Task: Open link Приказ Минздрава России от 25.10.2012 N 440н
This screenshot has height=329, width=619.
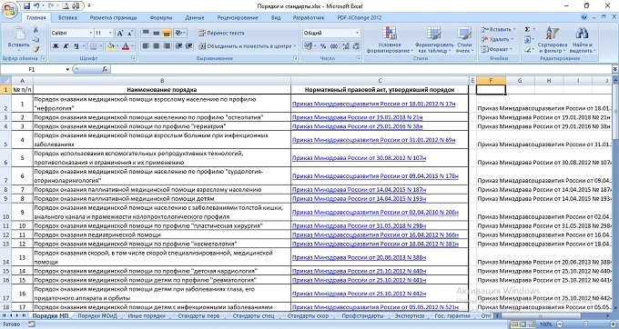Action: click(359, 271)
